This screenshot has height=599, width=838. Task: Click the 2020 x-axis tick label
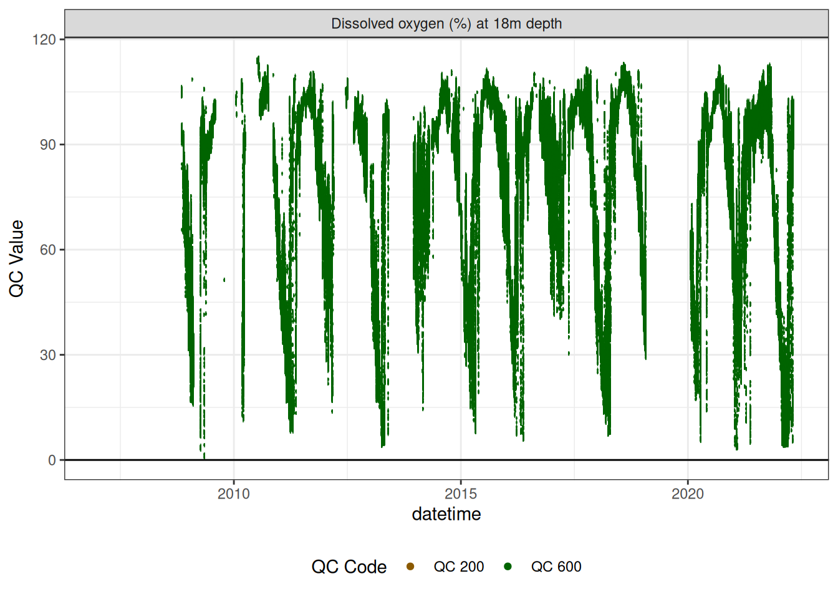[688, 494]
